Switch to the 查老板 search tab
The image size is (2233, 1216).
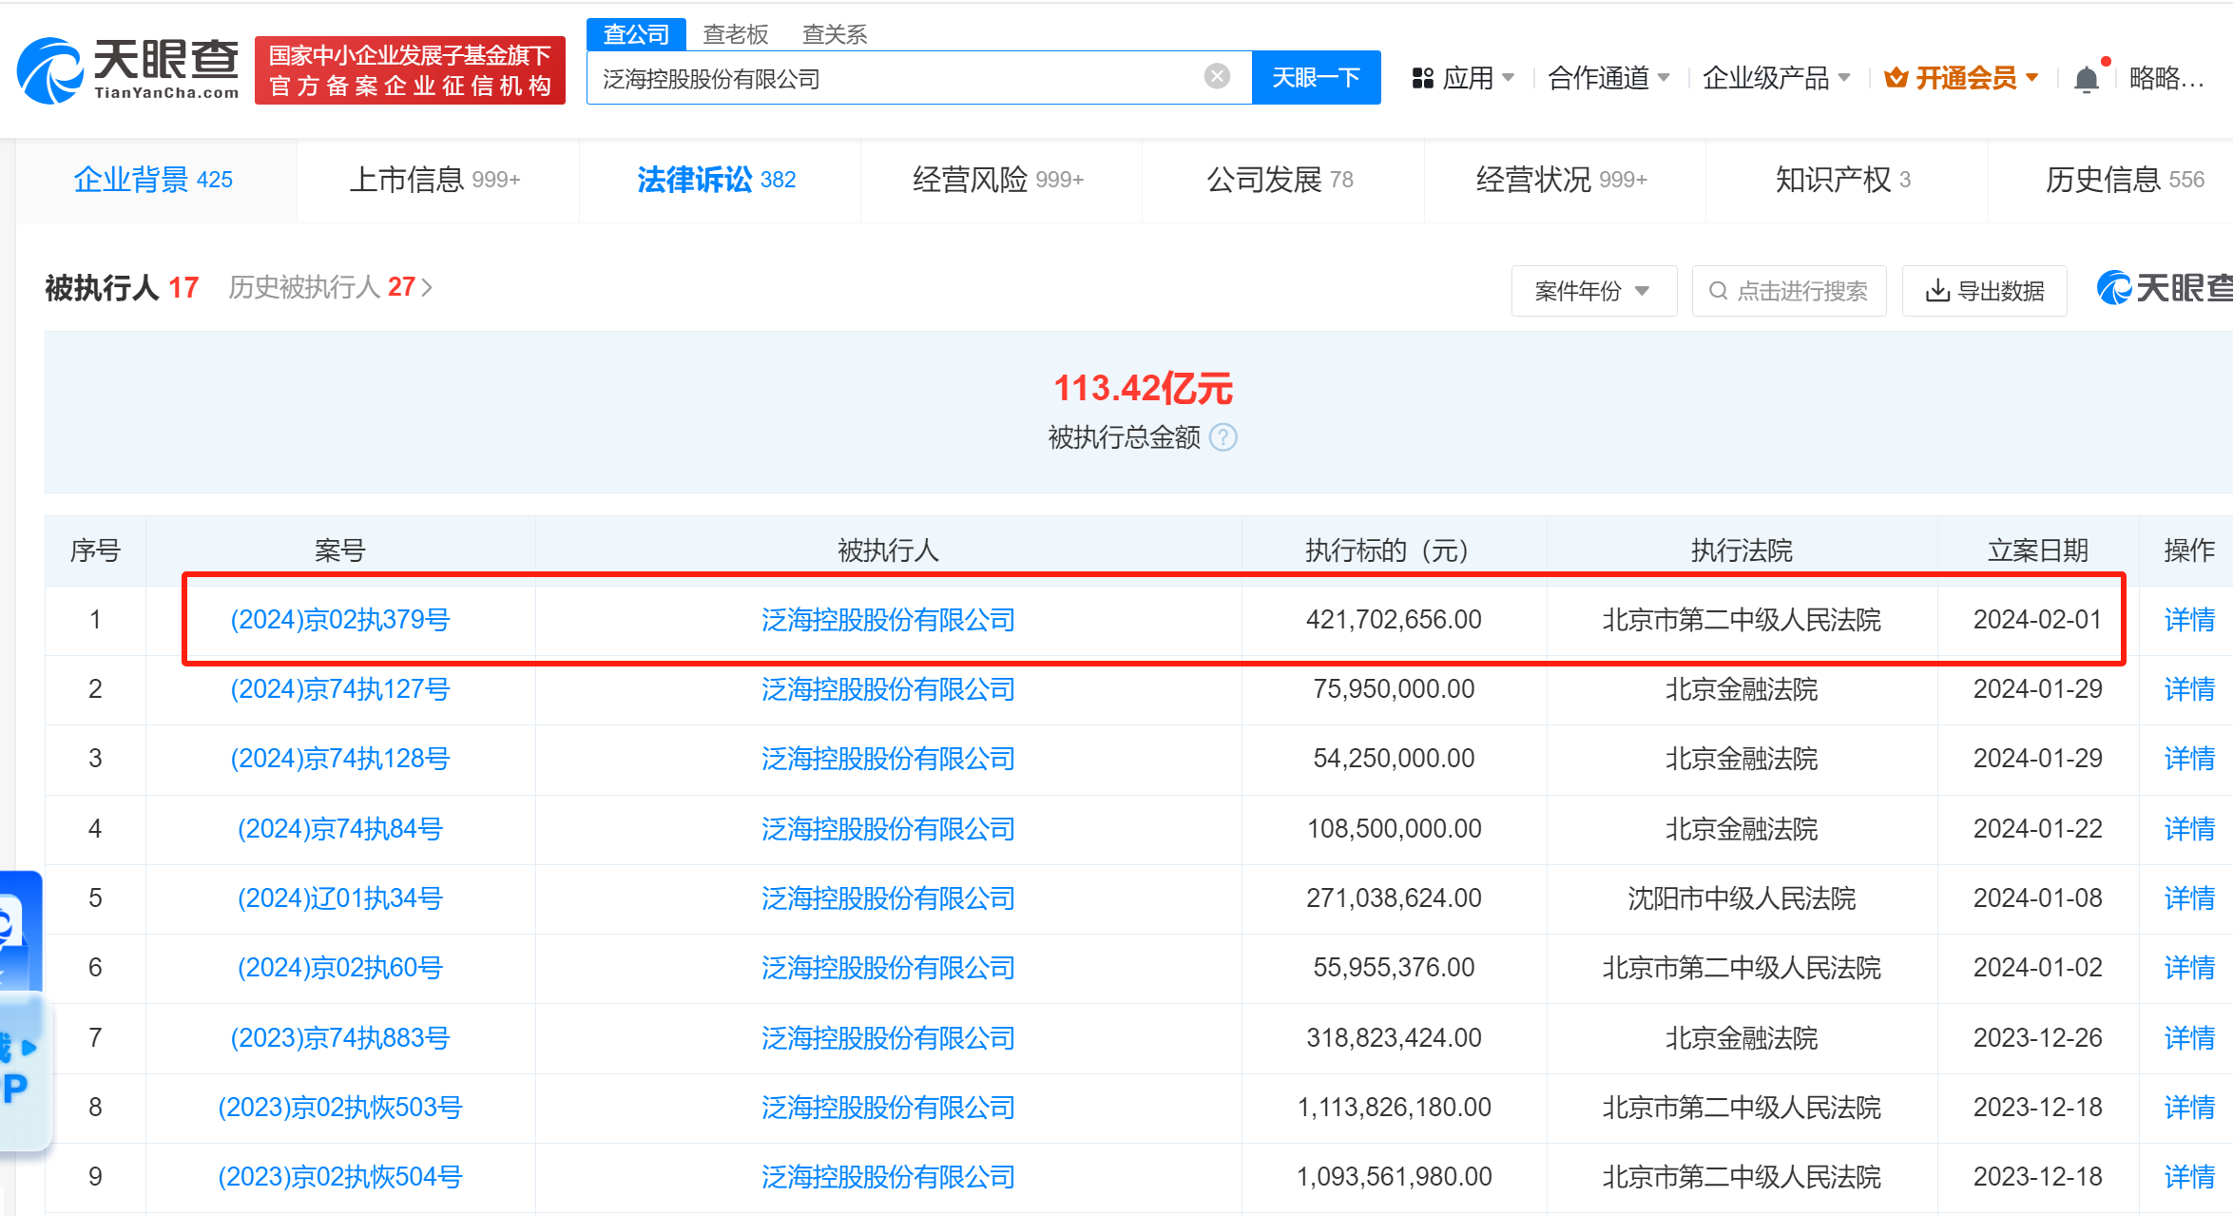[735, 34]
